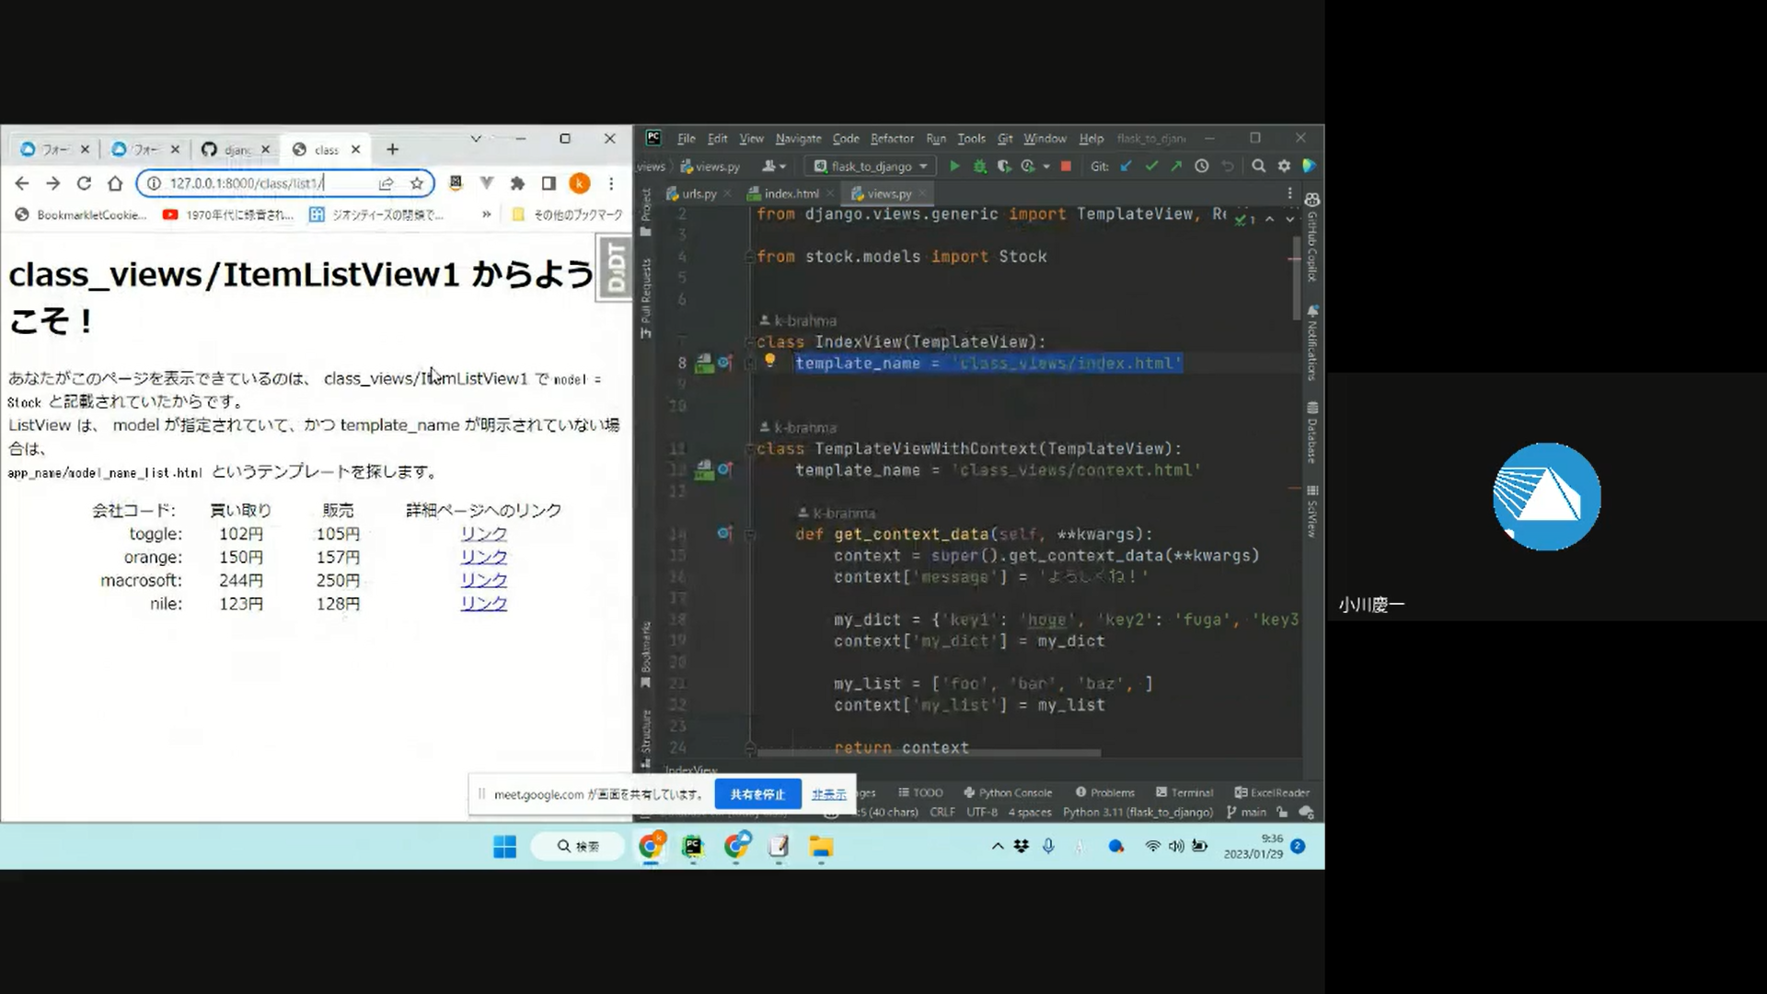1767x994 pixels.
Task: Commit changes with the green checkmark
Action: point(1151,166)
